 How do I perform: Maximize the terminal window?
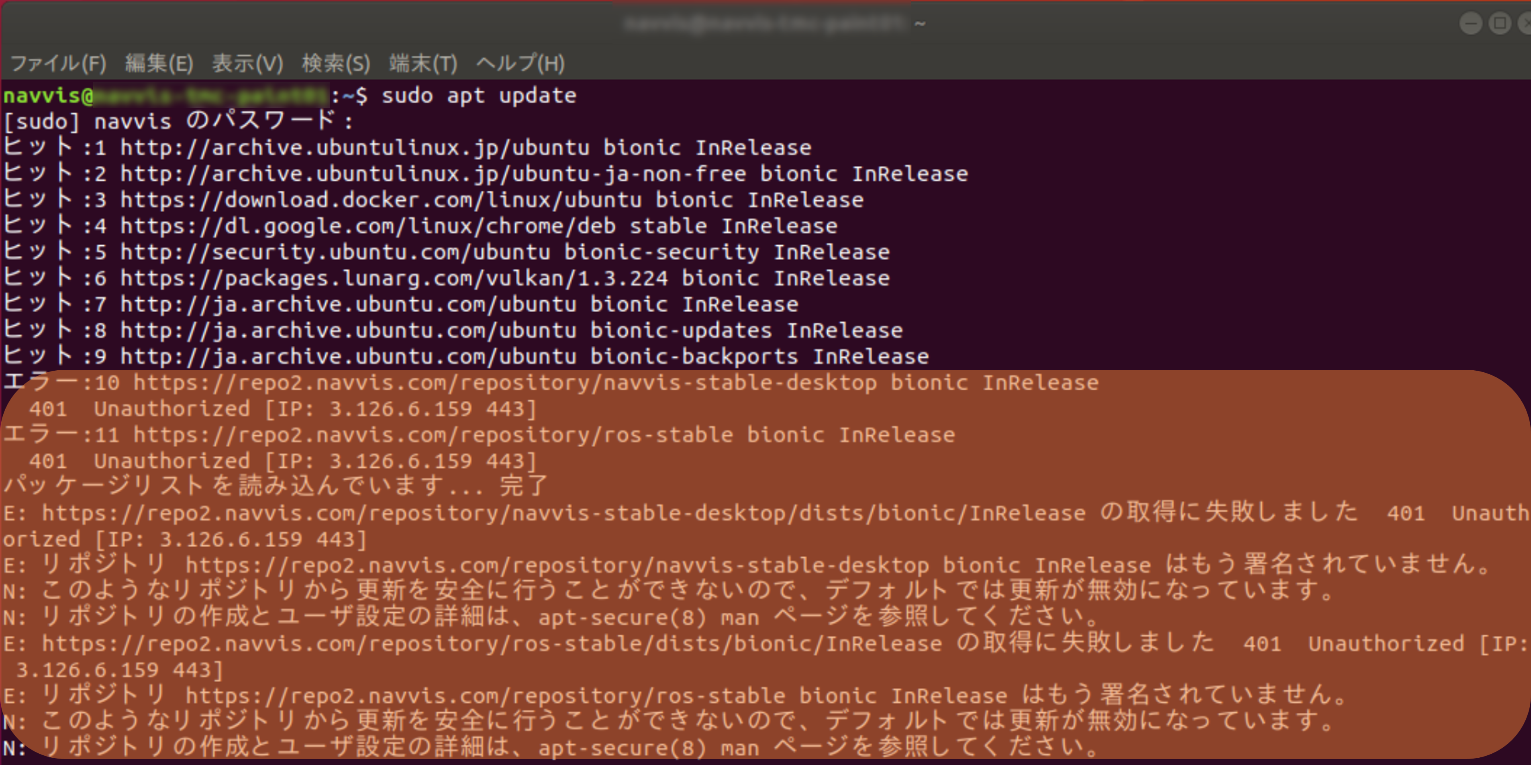(x=1500, y=23)
